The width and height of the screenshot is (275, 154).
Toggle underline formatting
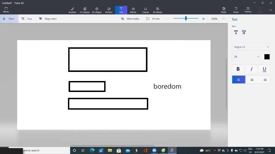coord(265,69)
